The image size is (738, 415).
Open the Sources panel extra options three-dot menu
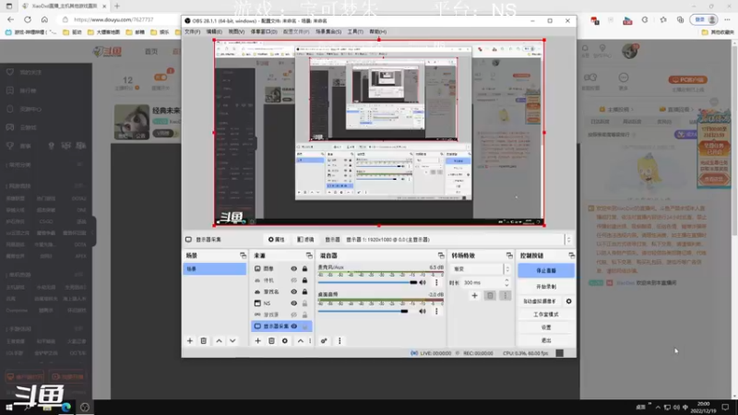pos(310,340)
